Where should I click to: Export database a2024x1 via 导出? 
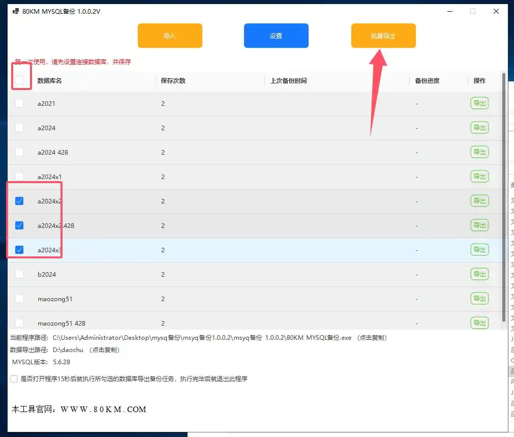click(x=479, y=177)
